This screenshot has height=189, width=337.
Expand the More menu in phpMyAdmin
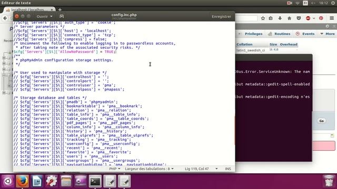pyautogui.click(x=328, y=34)
